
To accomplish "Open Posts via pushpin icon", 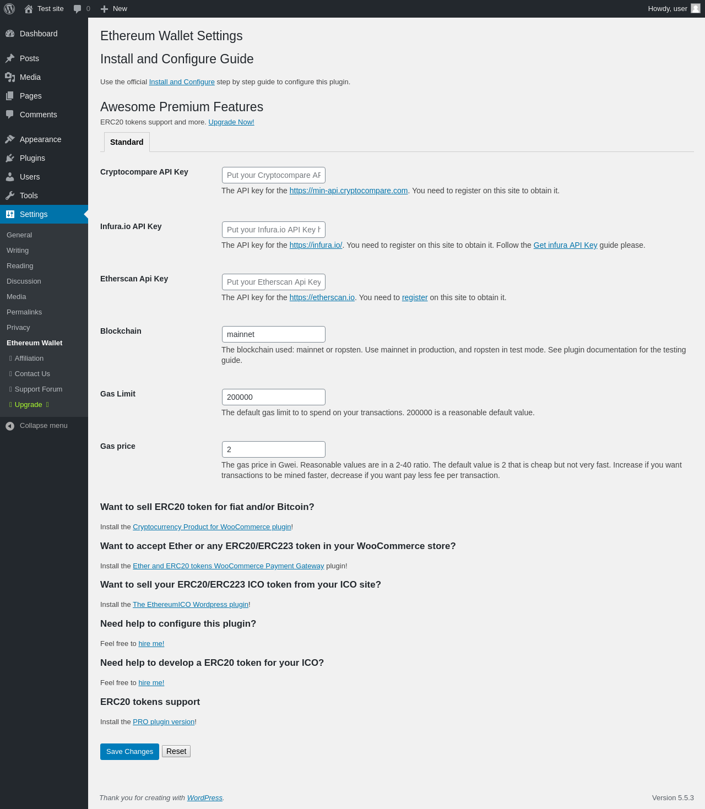I will (x=10, y=58).
